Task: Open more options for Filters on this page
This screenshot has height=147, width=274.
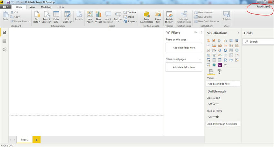Action: (x=200, y=40)
